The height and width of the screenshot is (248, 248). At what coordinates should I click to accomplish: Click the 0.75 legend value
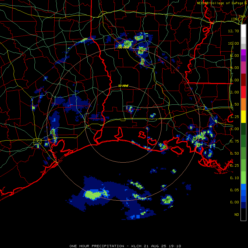[x=234, y=141]
